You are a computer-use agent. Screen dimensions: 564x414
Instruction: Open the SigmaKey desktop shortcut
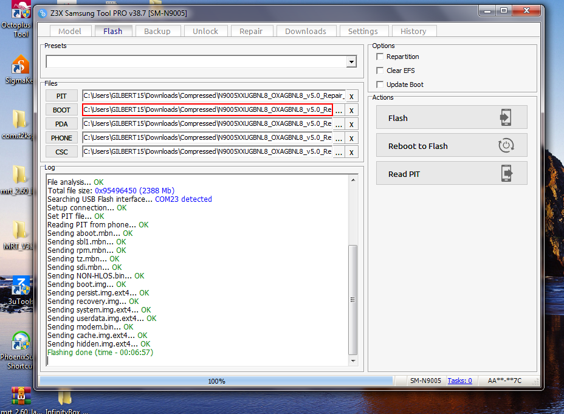[x=19, y=70]
